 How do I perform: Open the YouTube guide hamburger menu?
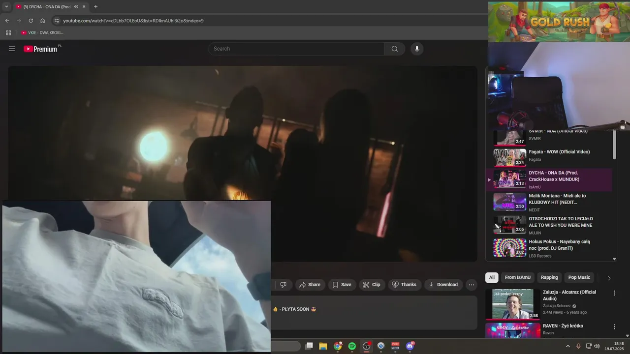[x=12, y=49]
